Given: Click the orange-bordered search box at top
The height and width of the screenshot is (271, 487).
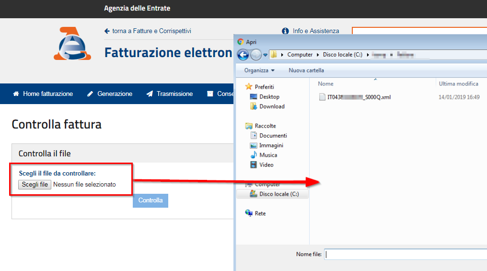Looking at the screenshot, I should pos(419,31).
